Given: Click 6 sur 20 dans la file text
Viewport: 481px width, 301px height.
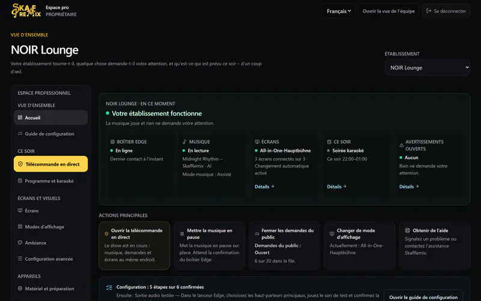Looking at the screenshot, I should point(275,261).
